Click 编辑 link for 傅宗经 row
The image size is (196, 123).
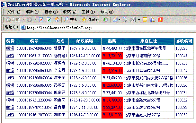pyautogui.click(x=10, y=92)
